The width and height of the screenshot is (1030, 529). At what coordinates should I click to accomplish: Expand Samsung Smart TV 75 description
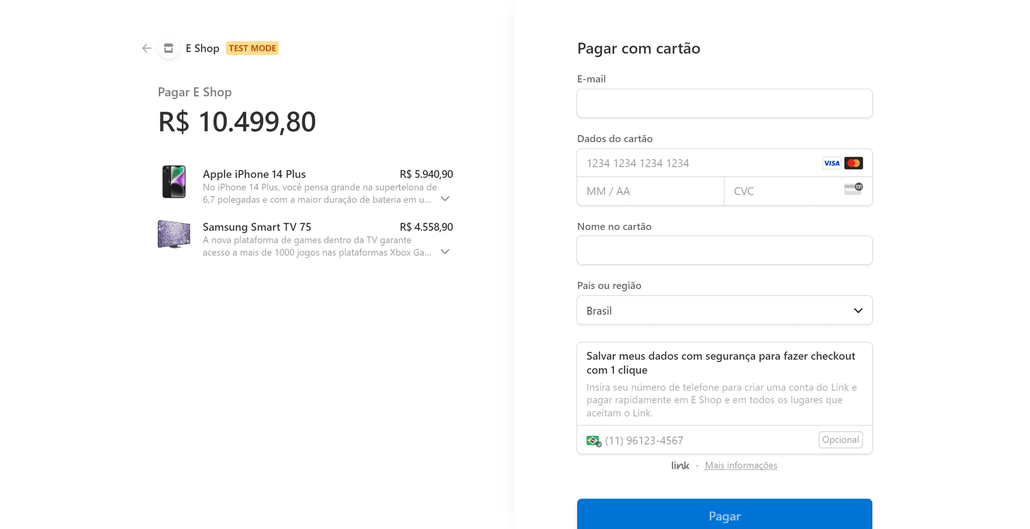pos(445,252)
